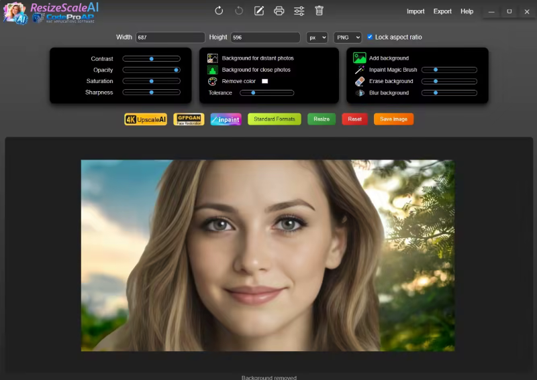537x380 pixels.
Task: Click the Add background icon
Action: (360, 58)
